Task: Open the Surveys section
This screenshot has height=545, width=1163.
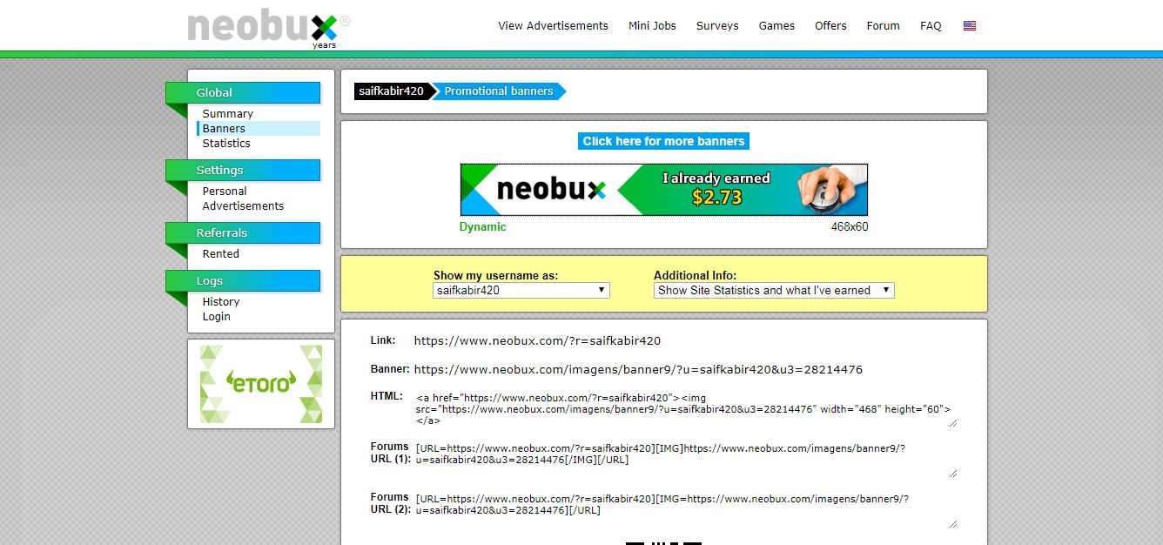Action: point(717,26)
